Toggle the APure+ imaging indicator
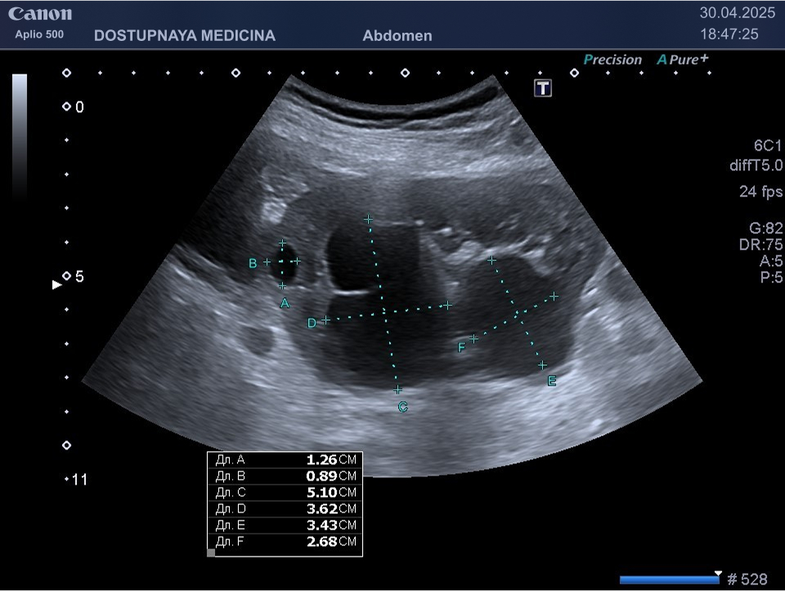This screenshot has height=591, width=785. [683, 60]
